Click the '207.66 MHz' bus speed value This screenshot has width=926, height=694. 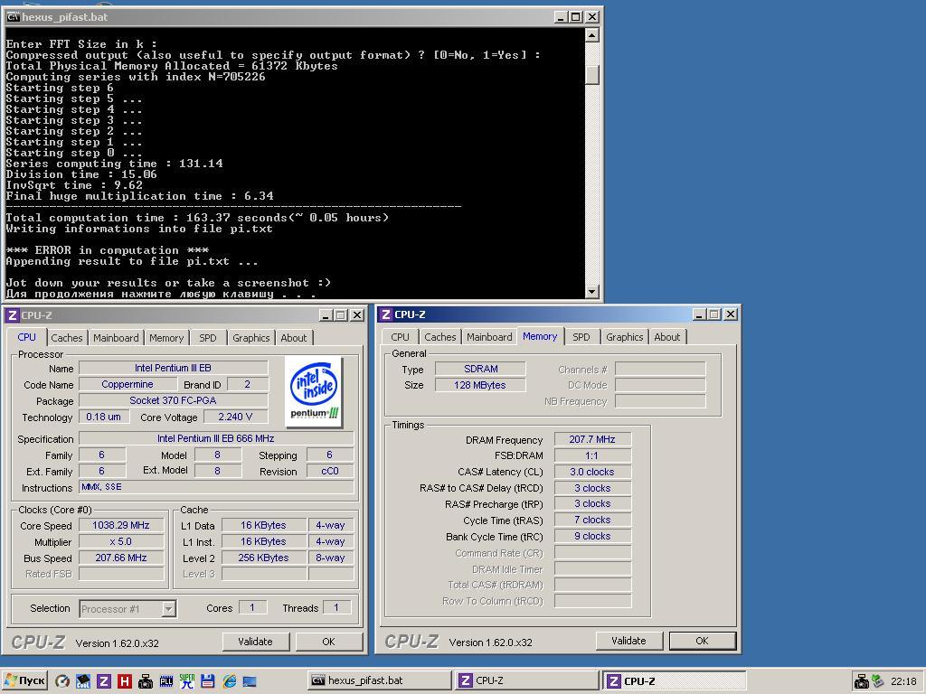click(x=121, y=558)
